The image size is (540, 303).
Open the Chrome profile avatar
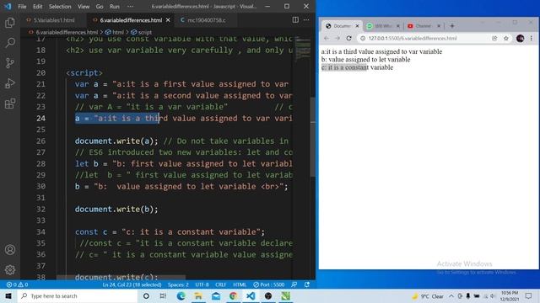tap(520, 38)
